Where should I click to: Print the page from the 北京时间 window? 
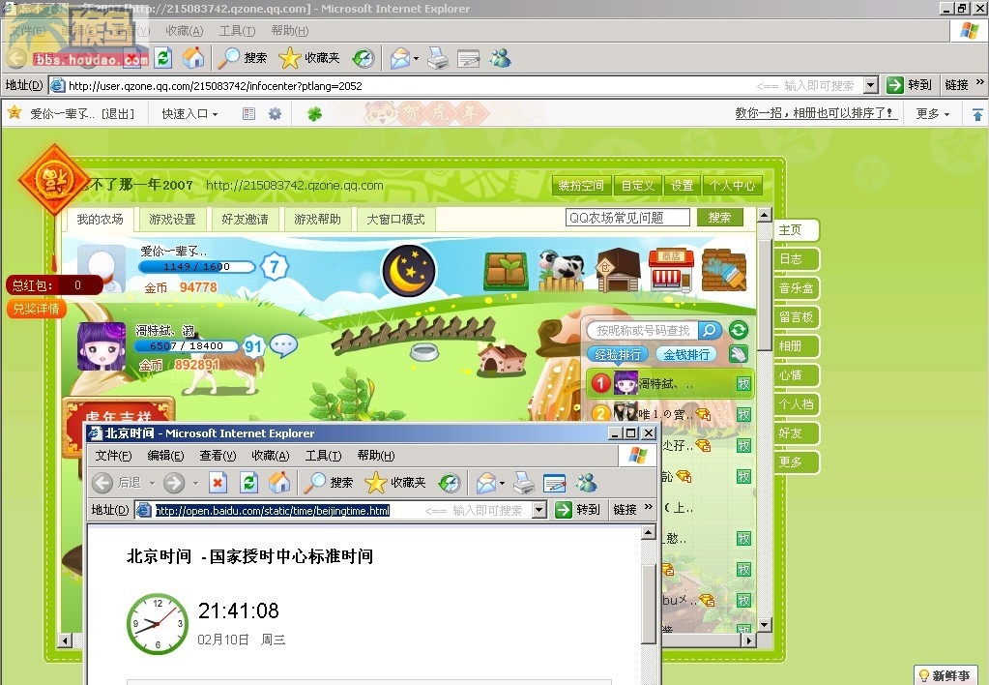pyautogui.click(x=524, y=483)
